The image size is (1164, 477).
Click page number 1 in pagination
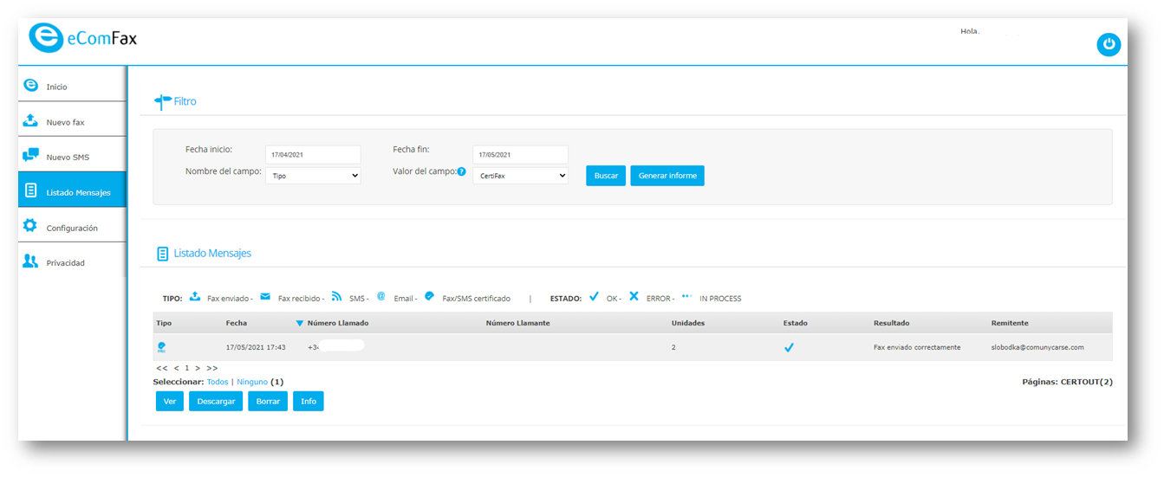coord(186,368)
